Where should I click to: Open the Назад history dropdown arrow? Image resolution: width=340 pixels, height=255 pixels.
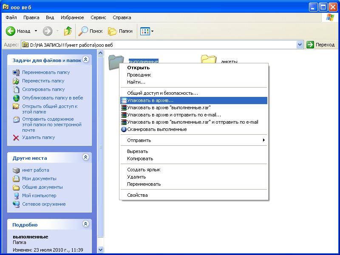tap(36, 31)
